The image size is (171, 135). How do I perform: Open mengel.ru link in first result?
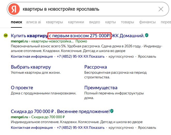pos(19,41)
